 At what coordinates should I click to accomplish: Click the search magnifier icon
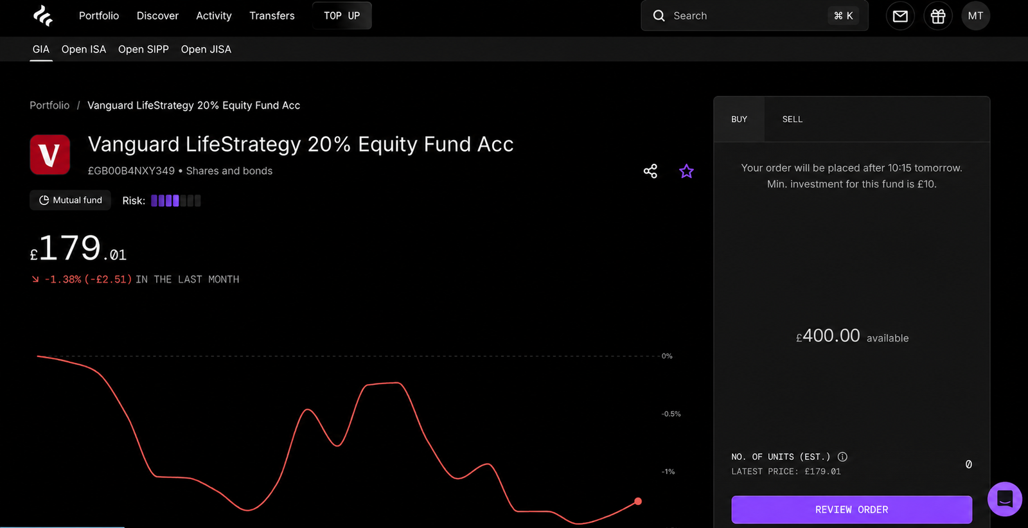(659, 16)
